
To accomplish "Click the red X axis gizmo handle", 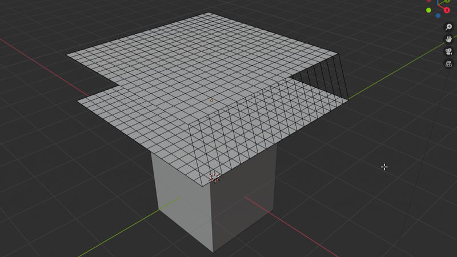I will click(447, 10).
